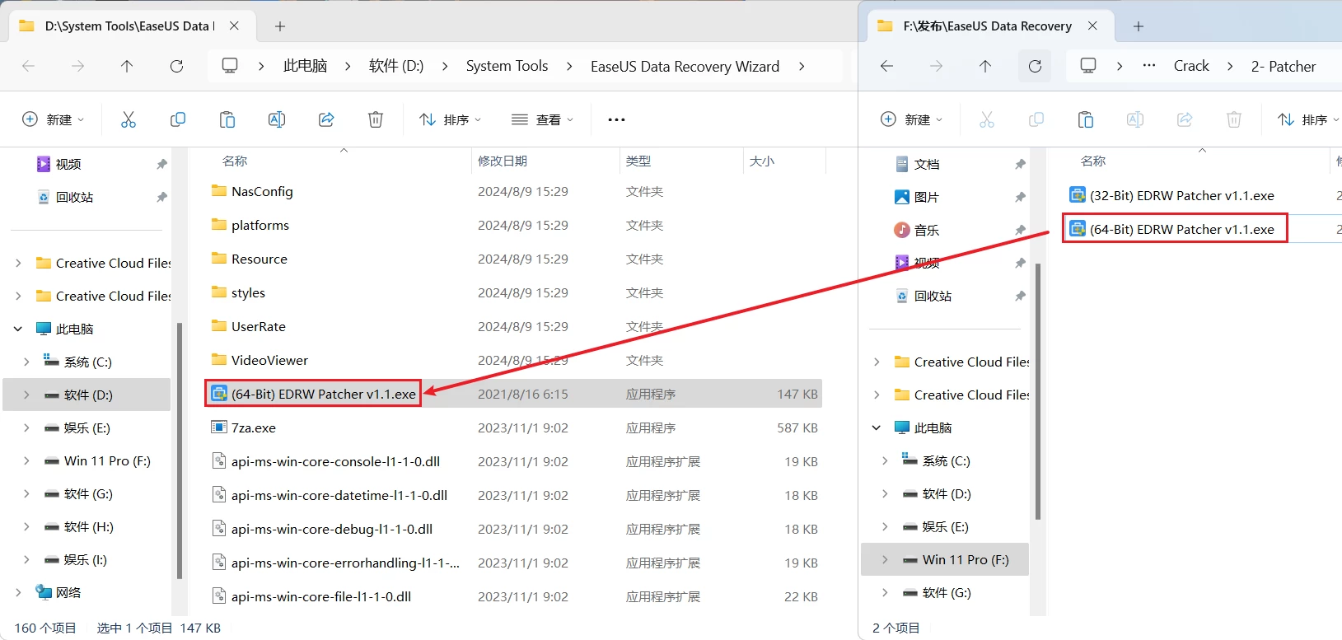
Task: Click the left navigation pane scrollbar
Action: point(179,450)
